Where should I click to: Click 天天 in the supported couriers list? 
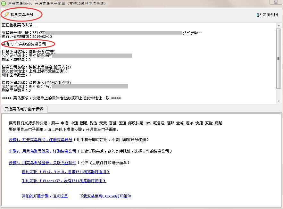103,123
